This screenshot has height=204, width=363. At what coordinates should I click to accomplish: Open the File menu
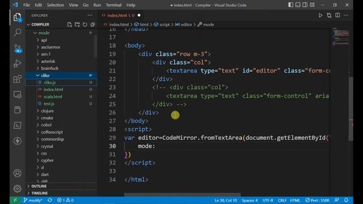click(x=27, y=5)
